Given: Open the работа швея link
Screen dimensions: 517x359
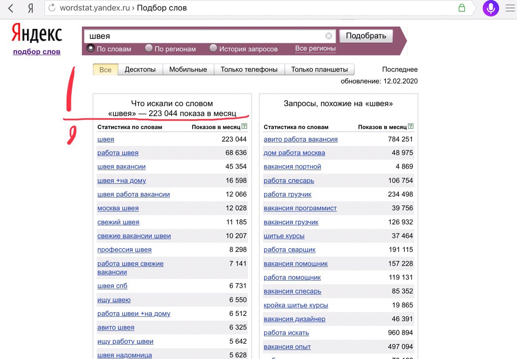Looking at the screenshot, I should tap(118, 153).
